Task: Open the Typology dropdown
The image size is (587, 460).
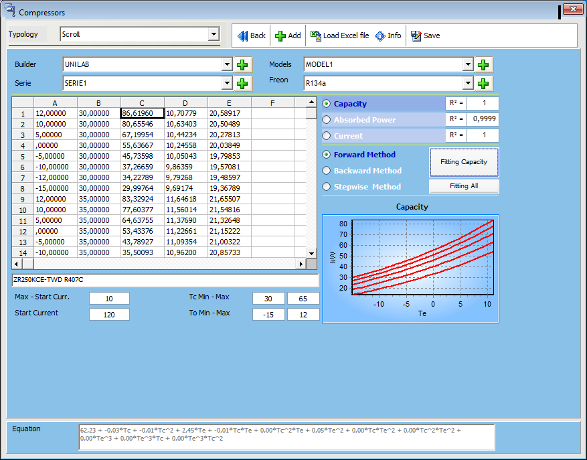Action: [214, 34]
